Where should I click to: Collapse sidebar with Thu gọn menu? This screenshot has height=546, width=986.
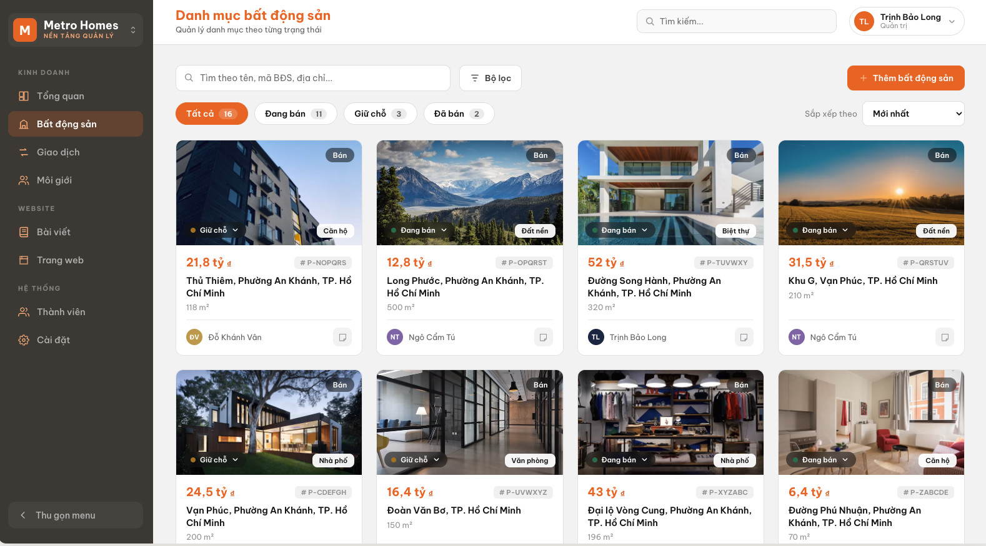point(76,515)
